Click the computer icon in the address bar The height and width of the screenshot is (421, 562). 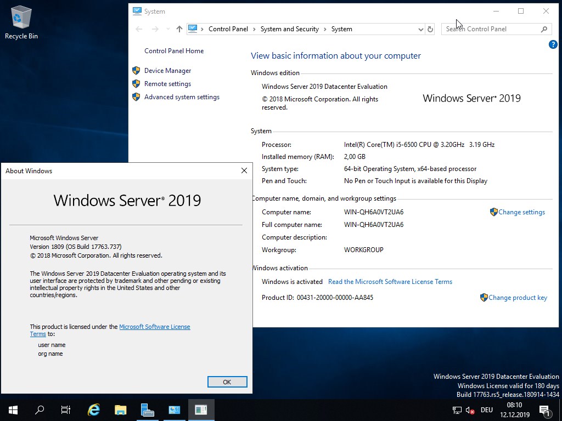(x=193, y=29)
